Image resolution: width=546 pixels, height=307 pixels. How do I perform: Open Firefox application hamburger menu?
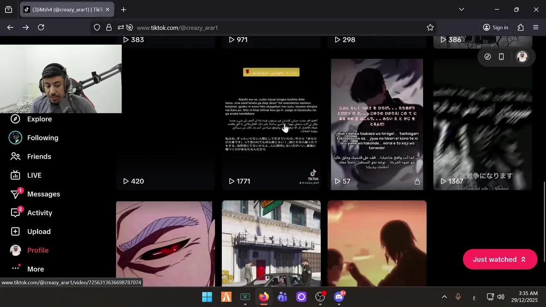[536, 27]
